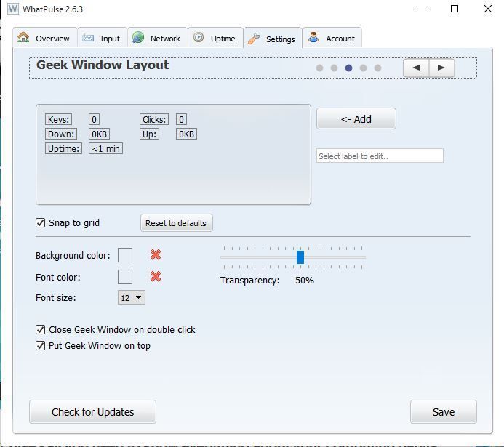Jump to fourth settings page dot
Screen dimensions: 504x447
pyautogui.click(x=363, y=68)
